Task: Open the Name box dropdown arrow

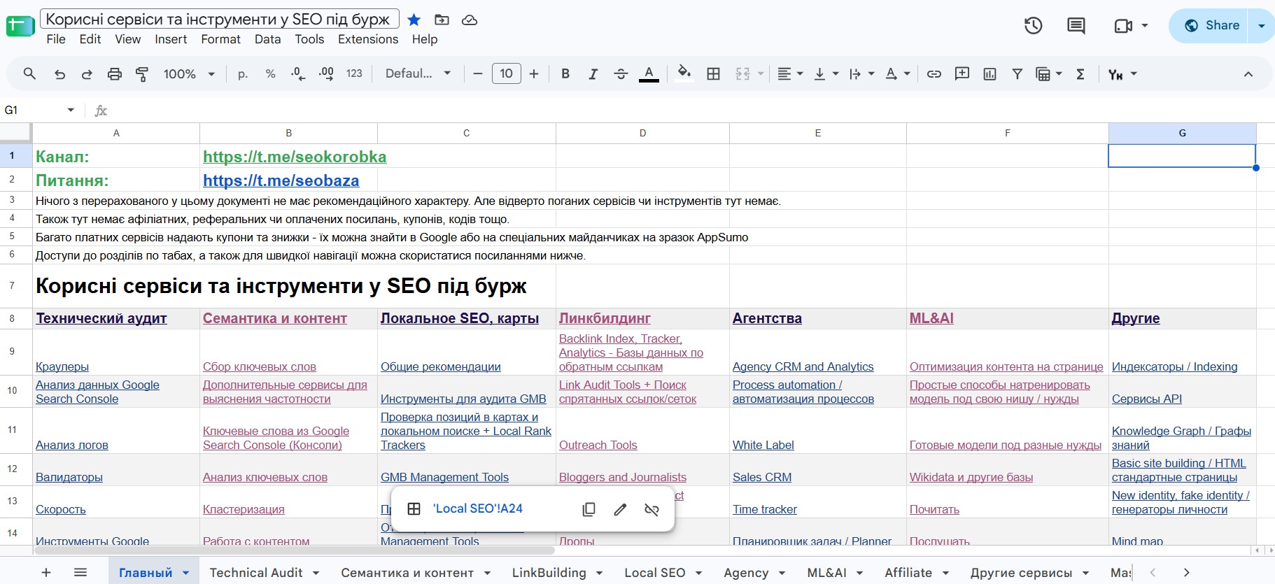Action: click(71, 110)
